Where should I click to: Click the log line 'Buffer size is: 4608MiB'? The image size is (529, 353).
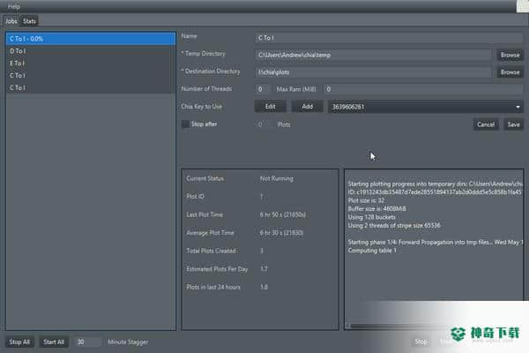click(x=376, y=208)
